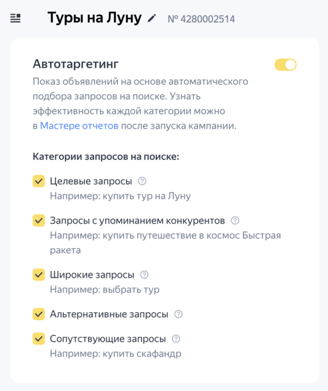The image size is (328, 391).
Task: Click the pencil icon to rename campaign
Action: [151, 18]
